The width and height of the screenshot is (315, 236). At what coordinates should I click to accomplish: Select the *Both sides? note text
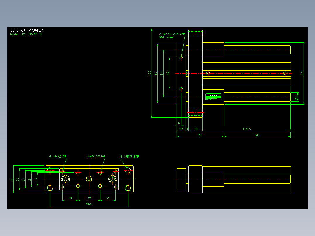click(166, 37)
